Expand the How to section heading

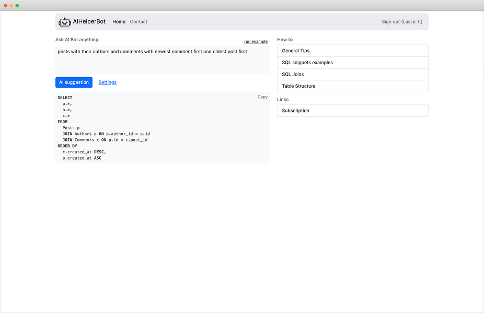(285, 39)
